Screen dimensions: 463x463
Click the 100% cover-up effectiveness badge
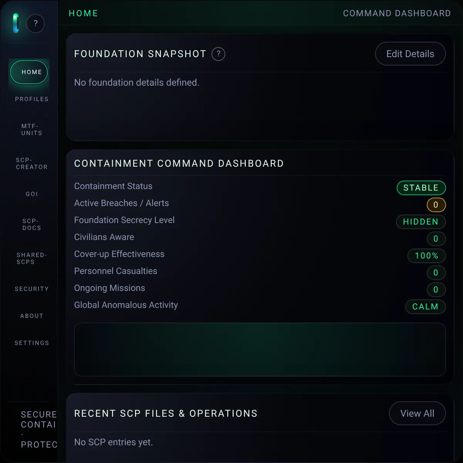(426, 256)
